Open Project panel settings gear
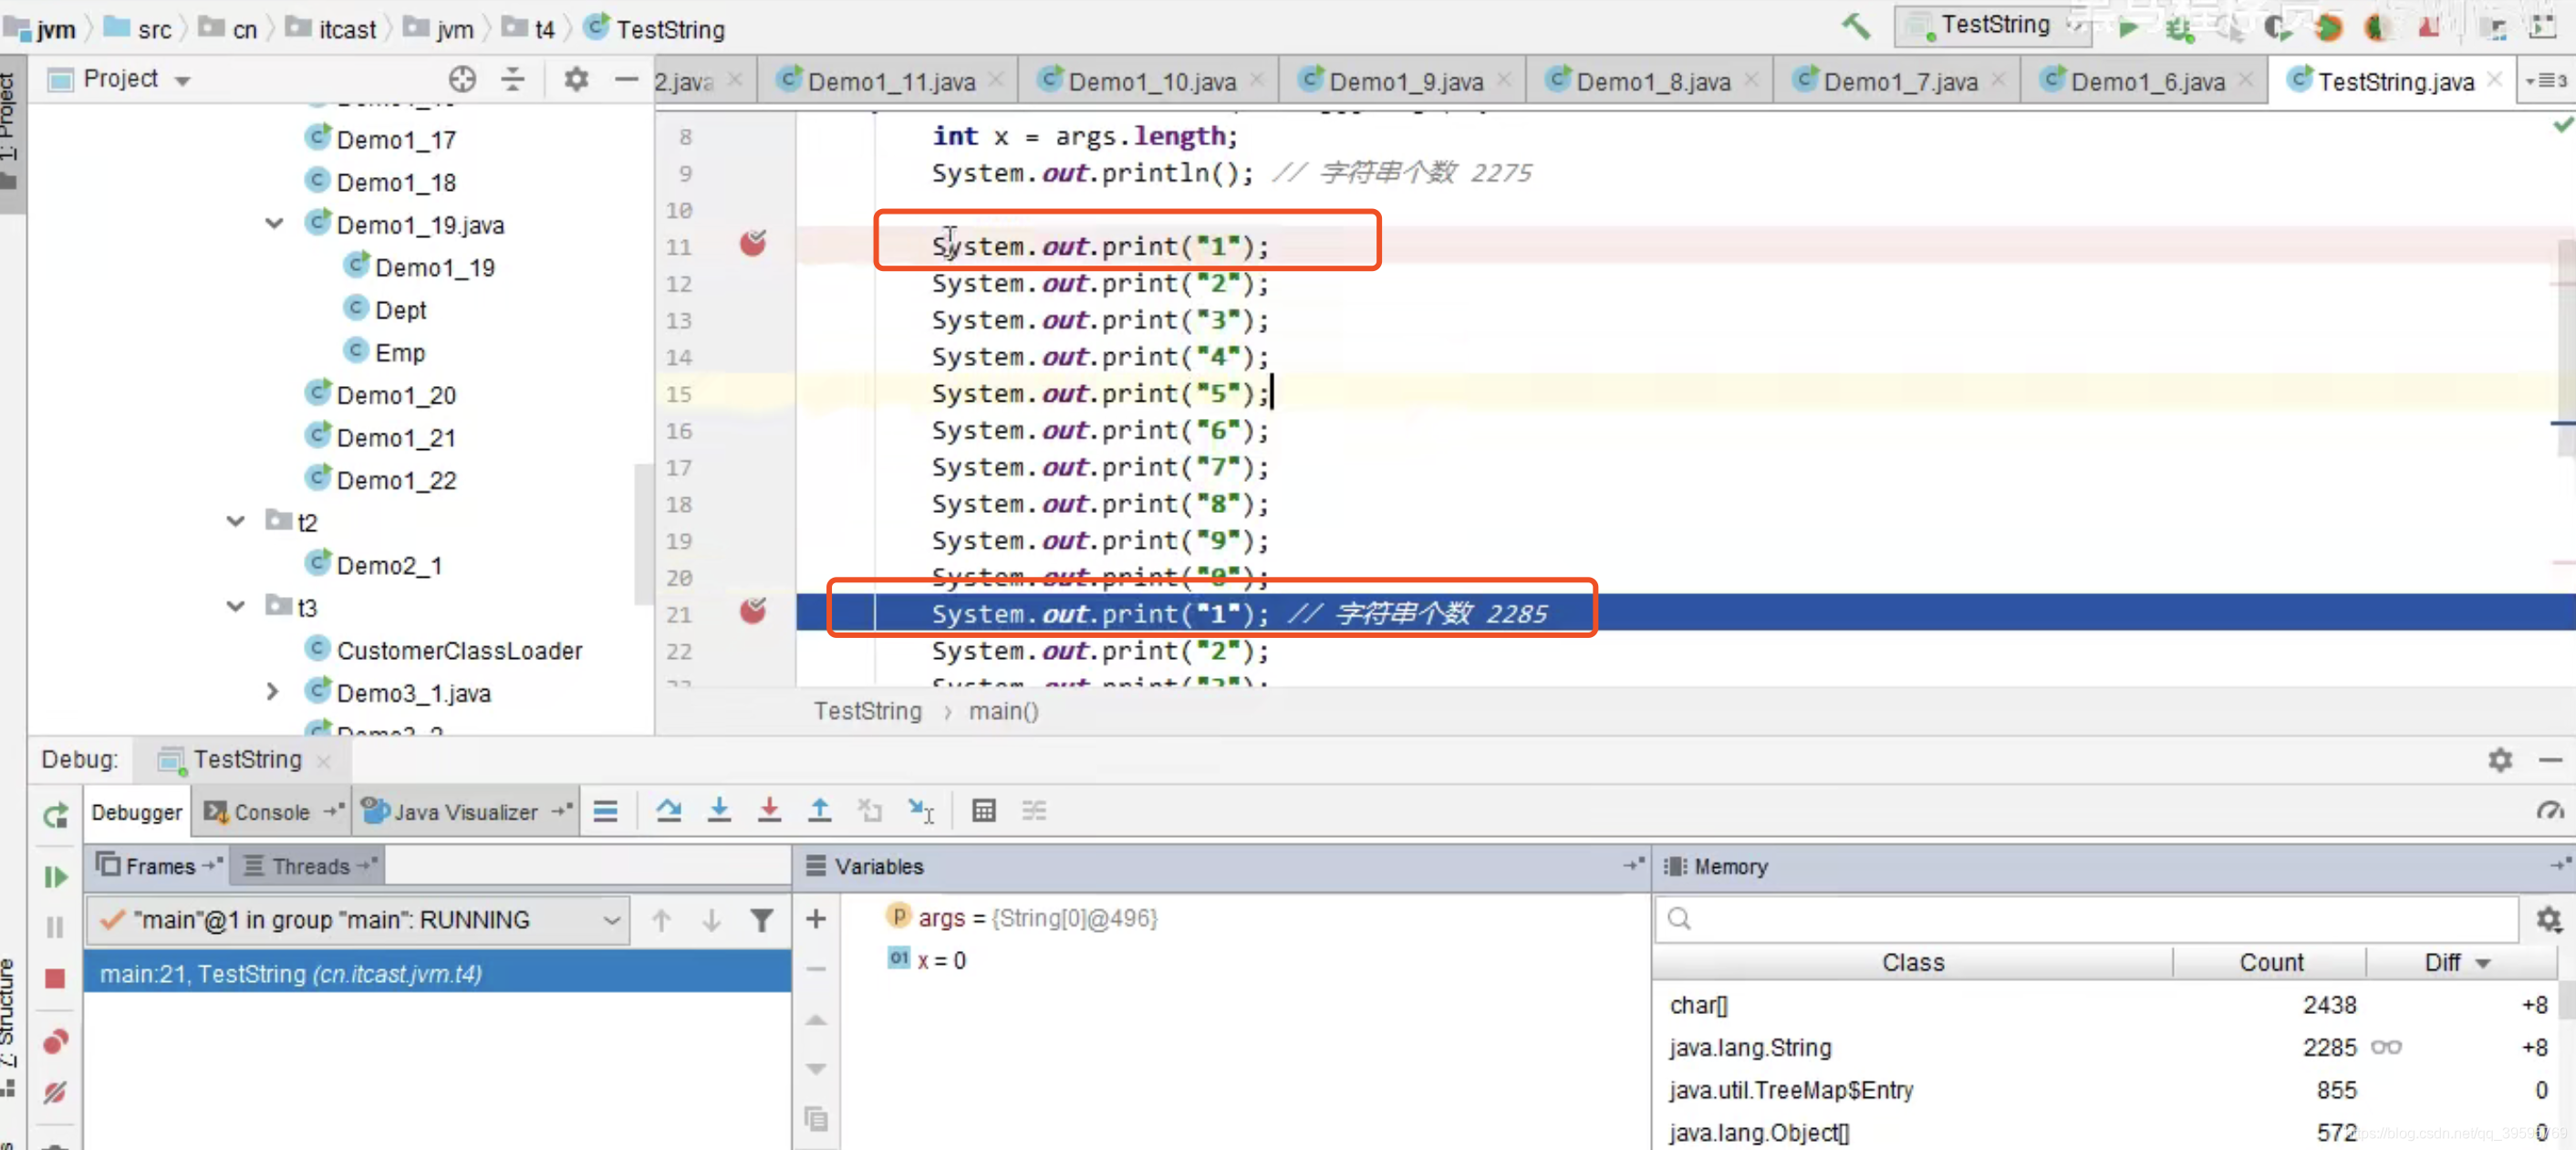Image resolution: width=2576 pixels, height=1150 pixels. point(575,79)
